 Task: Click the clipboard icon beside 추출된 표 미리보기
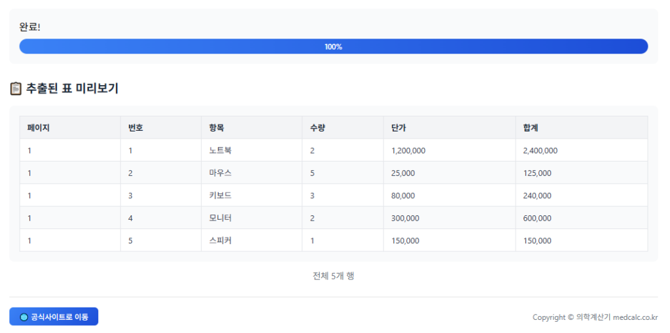click(x=16, y=88)
